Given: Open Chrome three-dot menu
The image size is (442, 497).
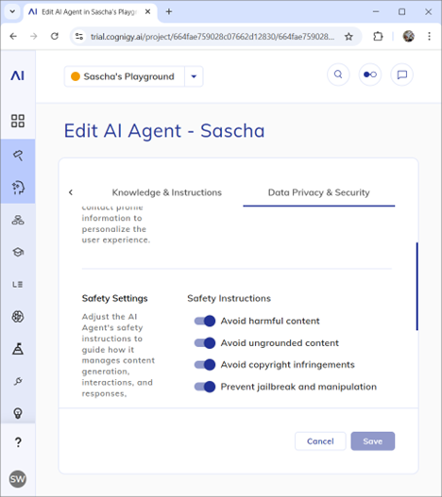Looking at the screenshot, I should point(429,36).
